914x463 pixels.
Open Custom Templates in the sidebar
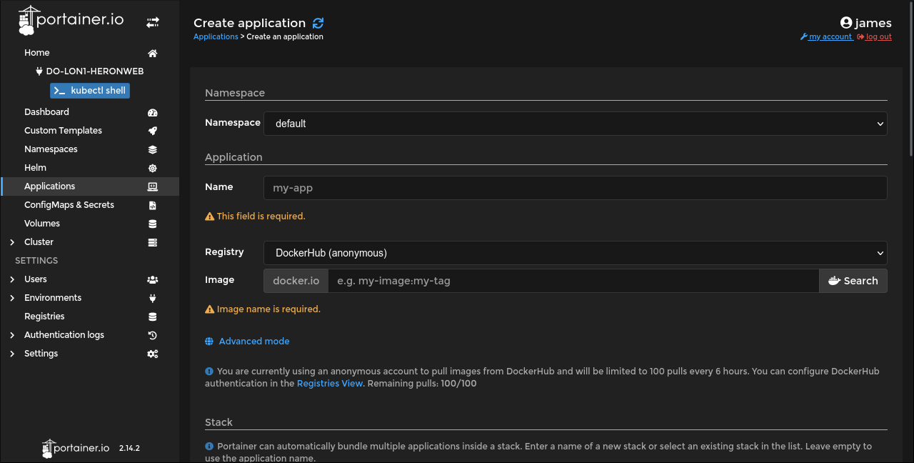point(63,131)
